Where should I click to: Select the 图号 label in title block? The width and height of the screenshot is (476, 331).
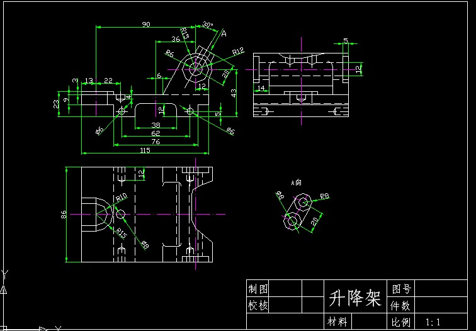point(401,289)
